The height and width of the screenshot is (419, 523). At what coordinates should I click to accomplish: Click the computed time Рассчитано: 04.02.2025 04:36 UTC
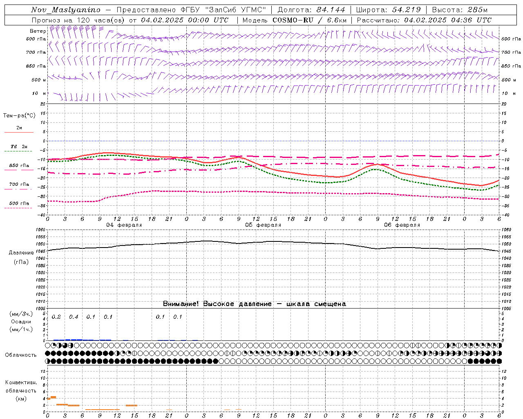424,20
